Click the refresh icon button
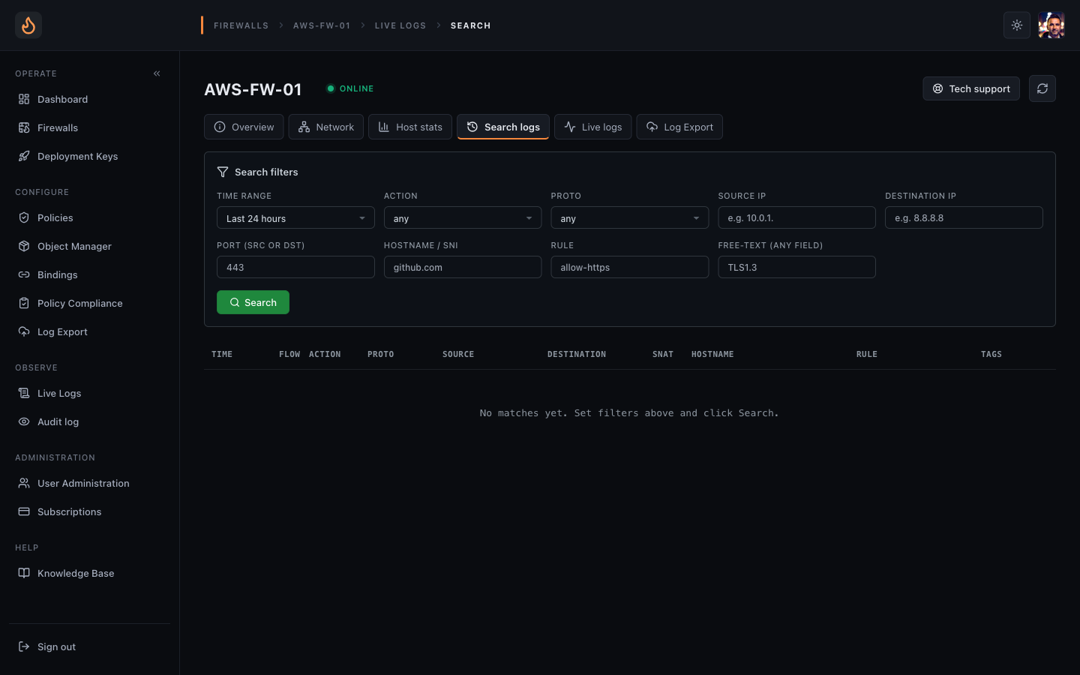This screenshot has width=1080, height=675. coord(1042,88)
